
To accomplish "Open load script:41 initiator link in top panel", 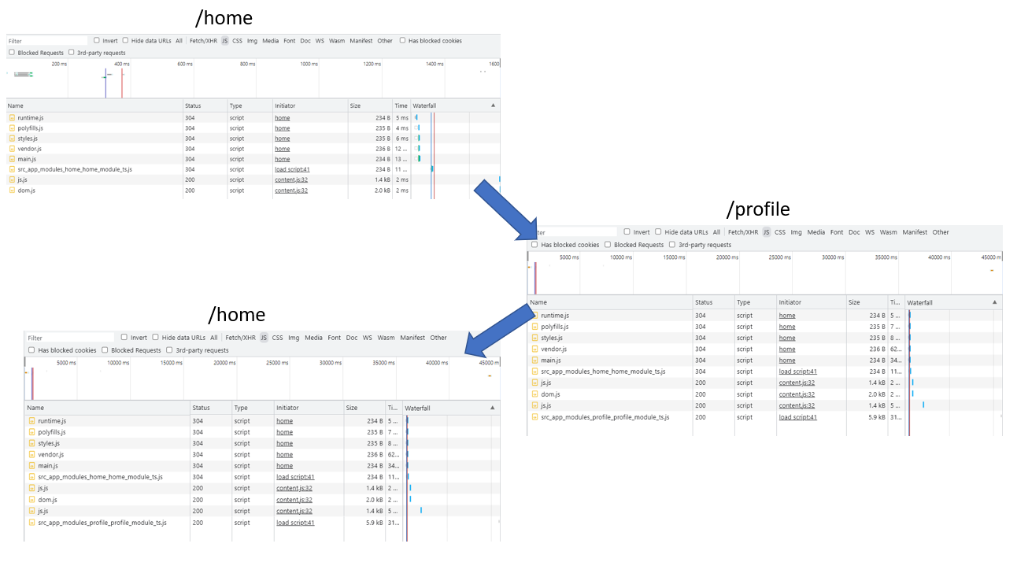I will (x=292, y=169).
